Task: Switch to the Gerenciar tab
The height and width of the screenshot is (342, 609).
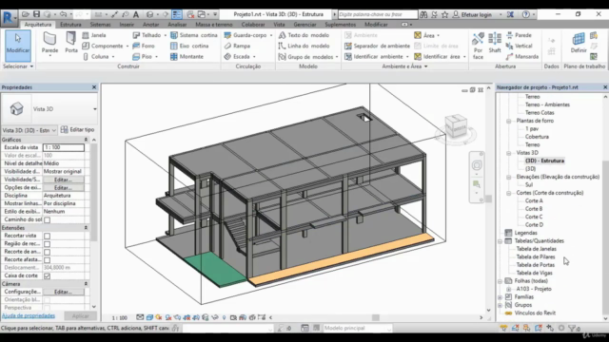Action: 304,25
